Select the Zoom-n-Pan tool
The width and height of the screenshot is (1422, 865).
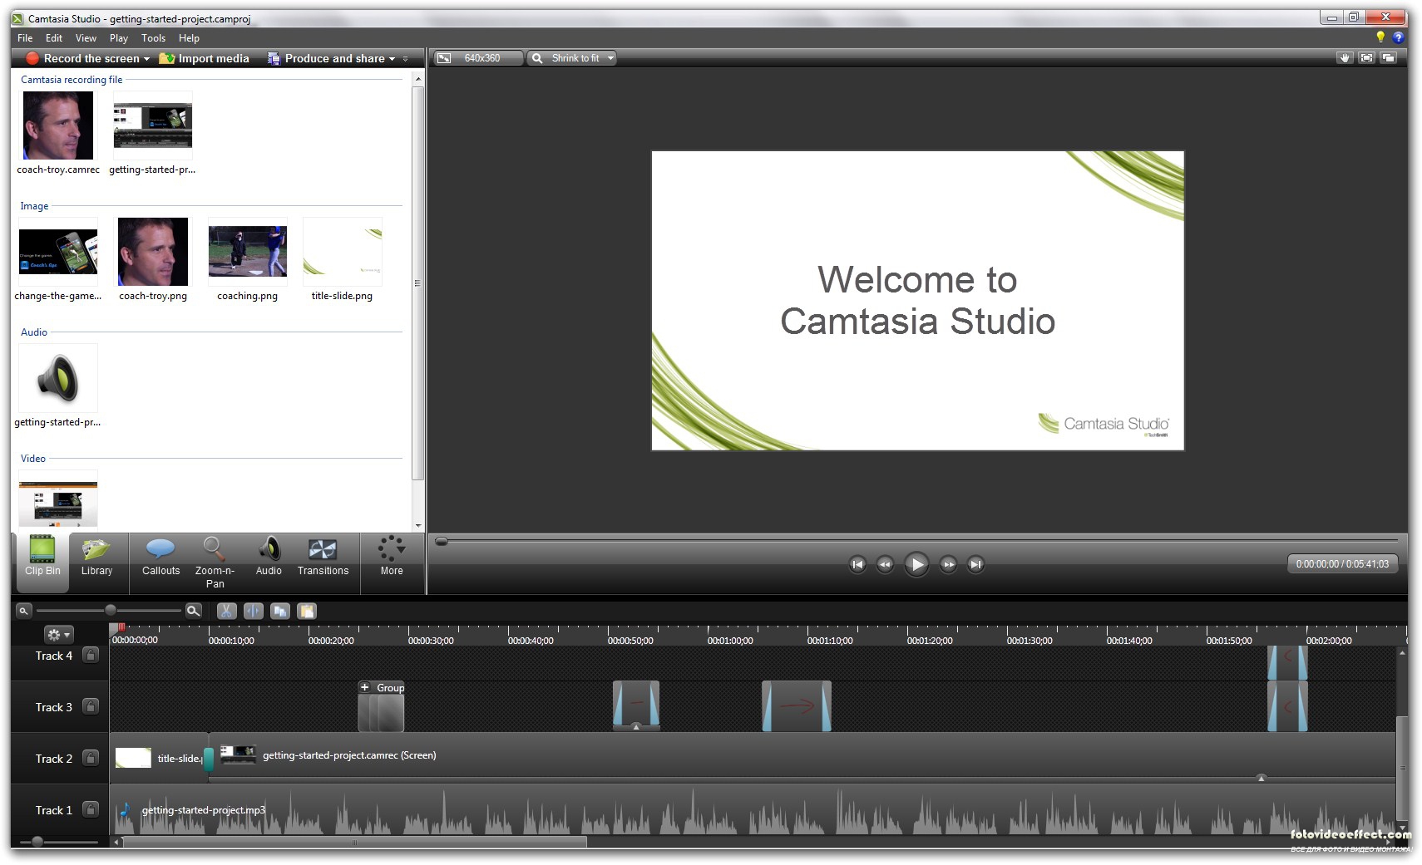tap(215, 563)
